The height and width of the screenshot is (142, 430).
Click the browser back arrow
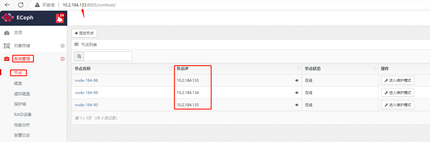(7, 5)
